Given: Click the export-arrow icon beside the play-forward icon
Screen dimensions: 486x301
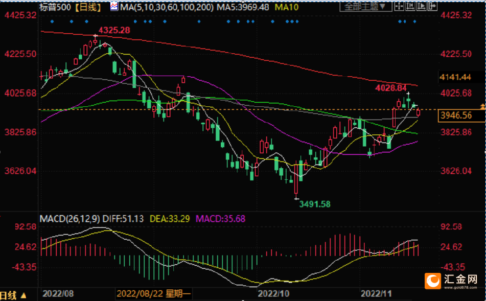Looking at the screenshot, I should point(432,6).
